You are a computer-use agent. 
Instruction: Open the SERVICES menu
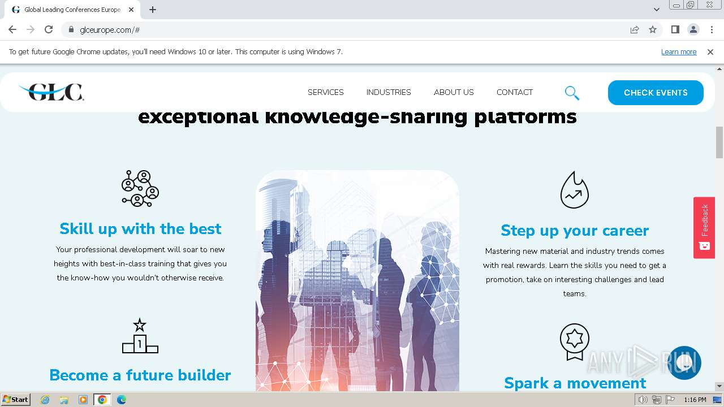point(326,92)
